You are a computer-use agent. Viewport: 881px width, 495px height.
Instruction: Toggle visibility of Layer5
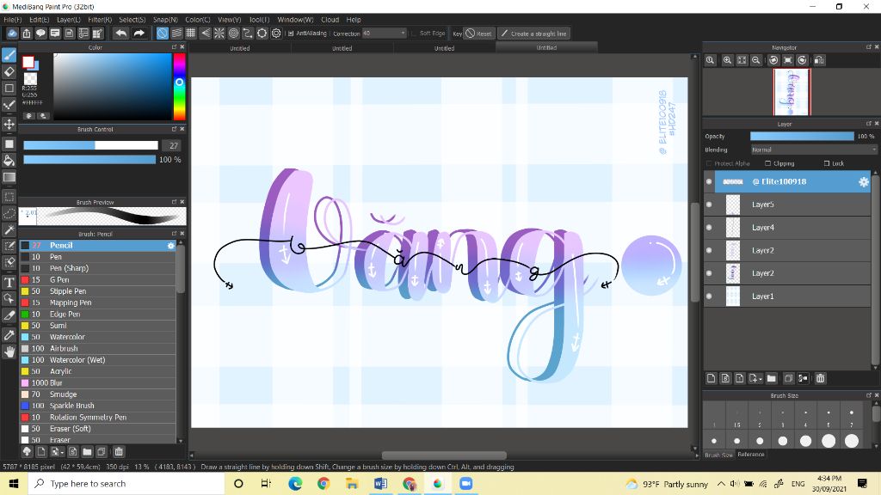click(x=709, y=205)
